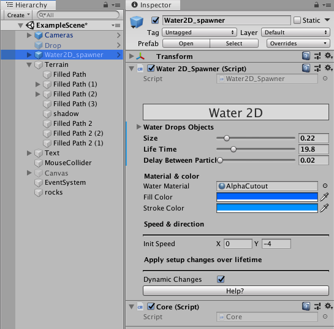Screen dimensions: 334x329
Task: Disable the Water 2D_Spawner script checkbox
Action: pyautogui.click(x=151, y=68)
